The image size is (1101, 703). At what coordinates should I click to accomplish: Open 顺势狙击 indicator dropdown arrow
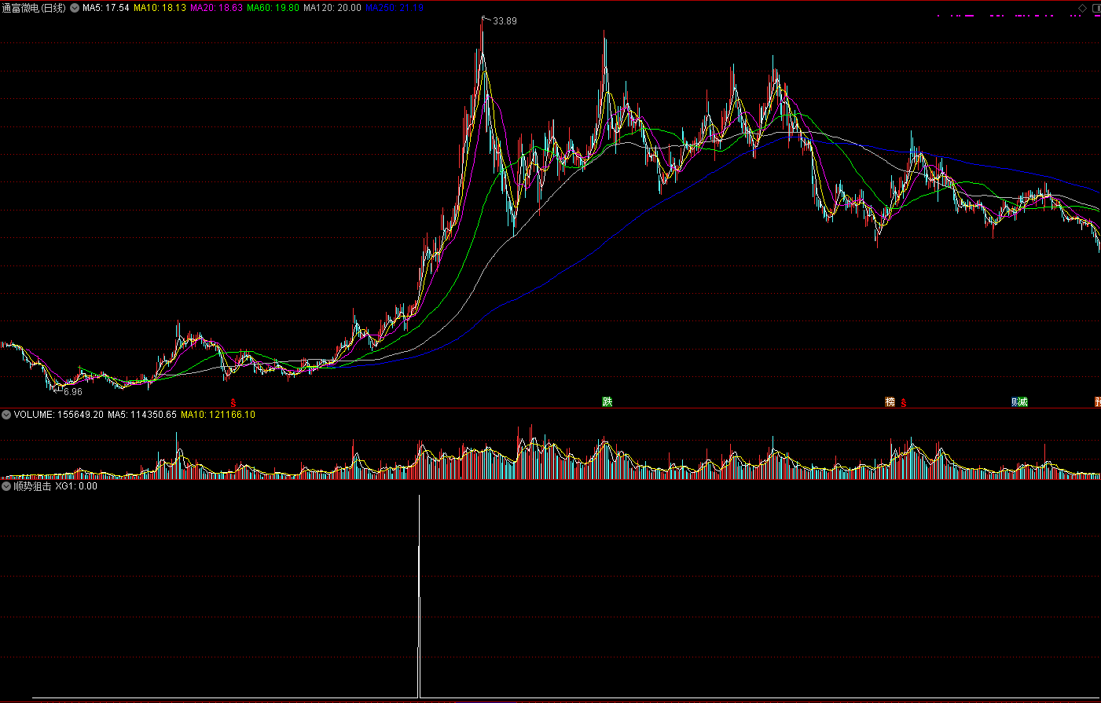[x=6, y=486]
